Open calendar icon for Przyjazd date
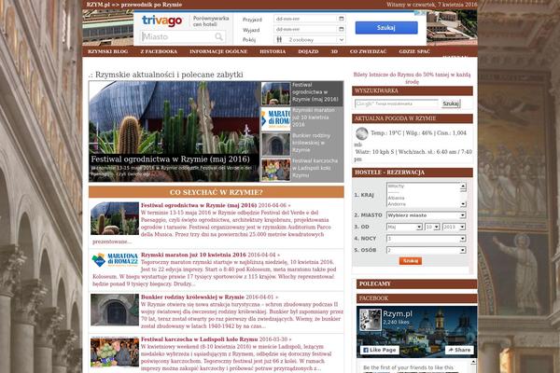560x373 pixels. pyautogui.click(x=341, y=19)
